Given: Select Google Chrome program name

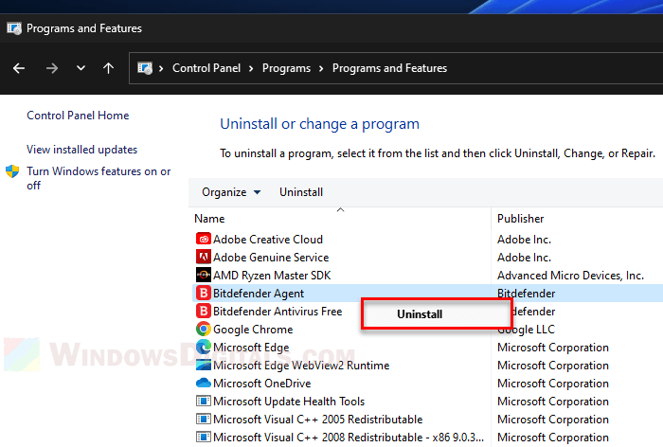Looking at the screenshot, I should [253, 330].
